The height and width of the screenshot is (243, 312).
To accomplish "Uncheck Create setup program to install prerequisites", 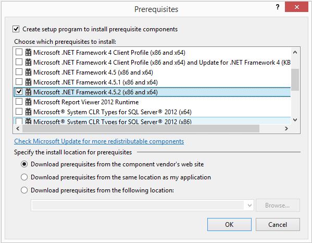I will point(16,29).
